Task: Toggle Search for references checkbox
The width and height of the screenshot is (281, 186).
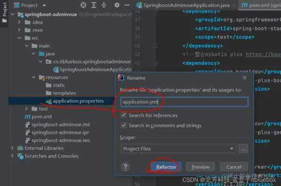Action: [124, 115]
